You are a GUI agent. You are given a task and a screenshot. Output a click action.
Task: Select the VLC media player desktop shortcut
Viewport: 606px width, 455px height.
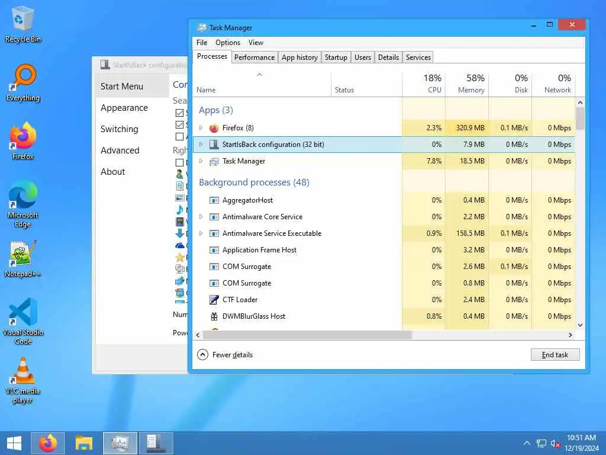tap(23, 381)
